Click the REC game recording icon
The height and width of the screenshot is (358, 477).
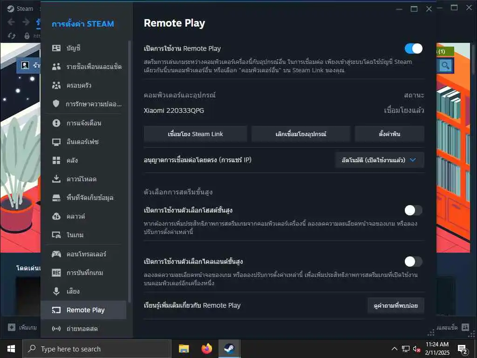point(56,272)
